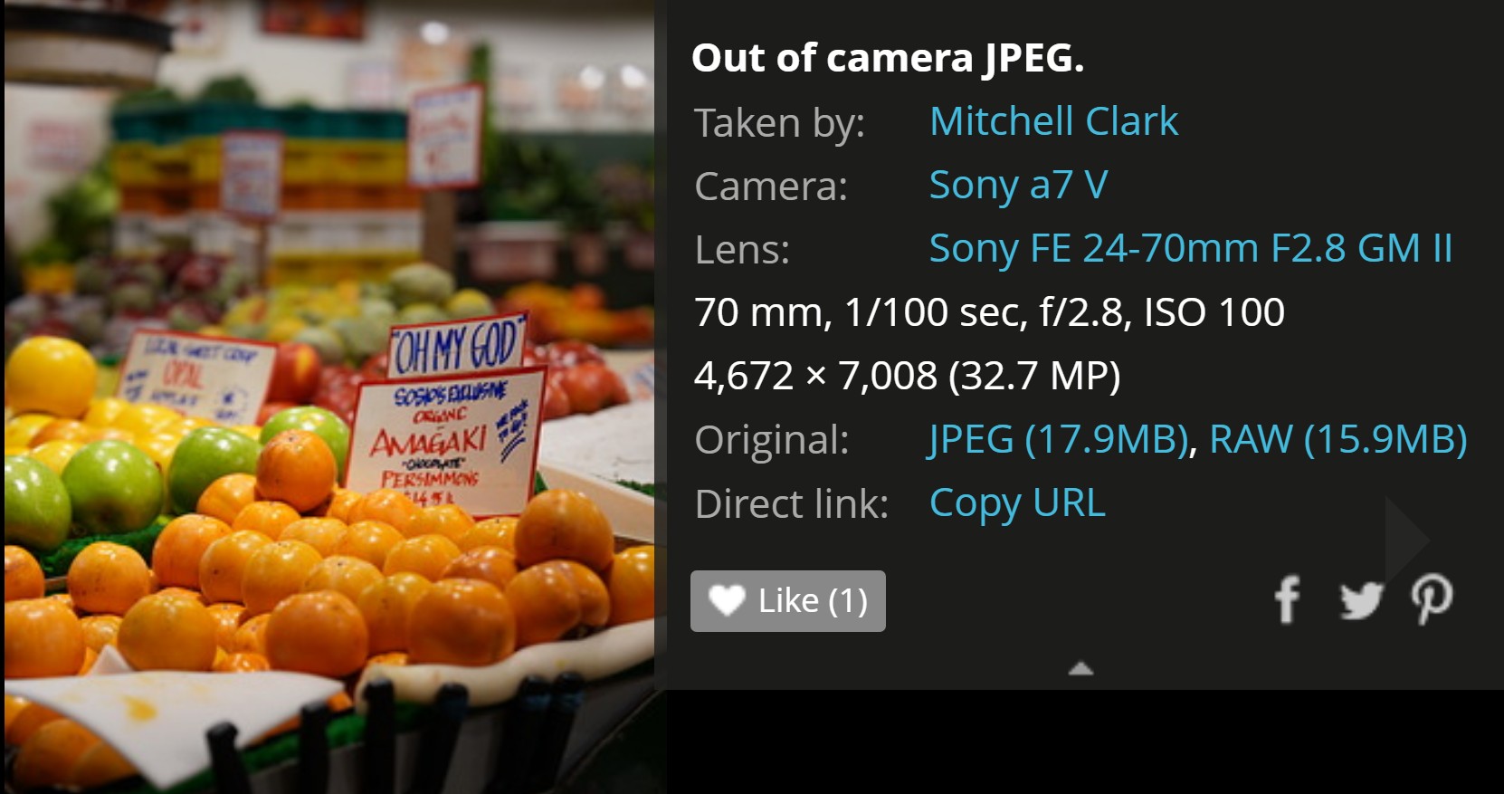Screen dimensions: 1504x794
Task: Pin the photo on Pinterest
Action: click(1432, 599)
